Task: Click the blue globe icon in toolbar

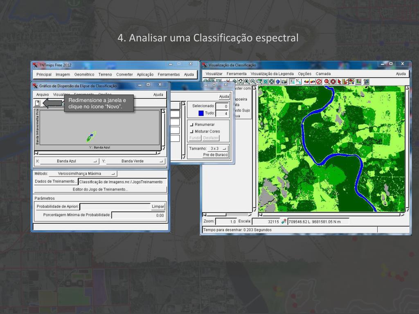Action: click(x=278, y=82)
